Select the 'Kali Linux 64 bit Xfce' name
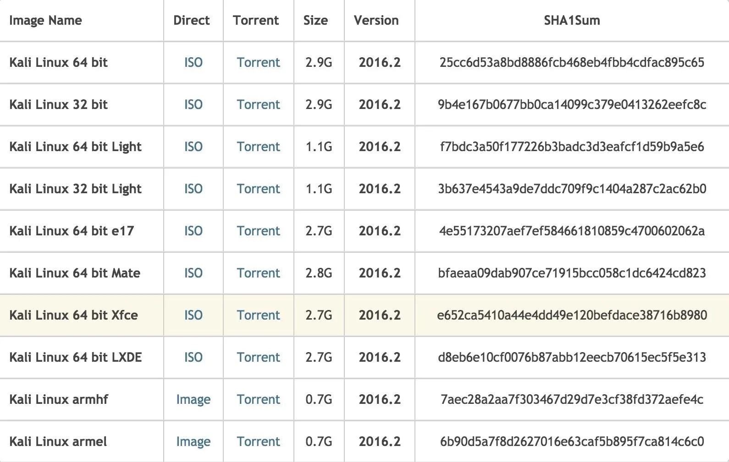The image size is (729, 462). pyautogui.click(x=73, y=315)
